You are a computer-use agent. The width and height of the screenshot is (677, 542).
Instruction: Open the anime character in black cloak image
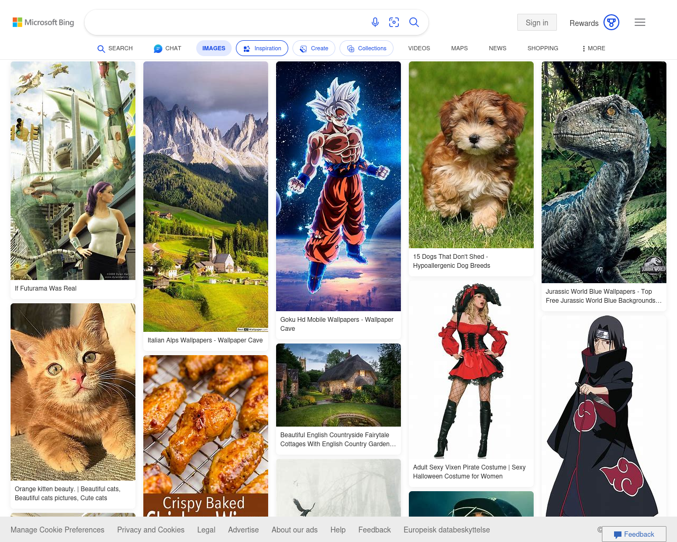point(604,416)
